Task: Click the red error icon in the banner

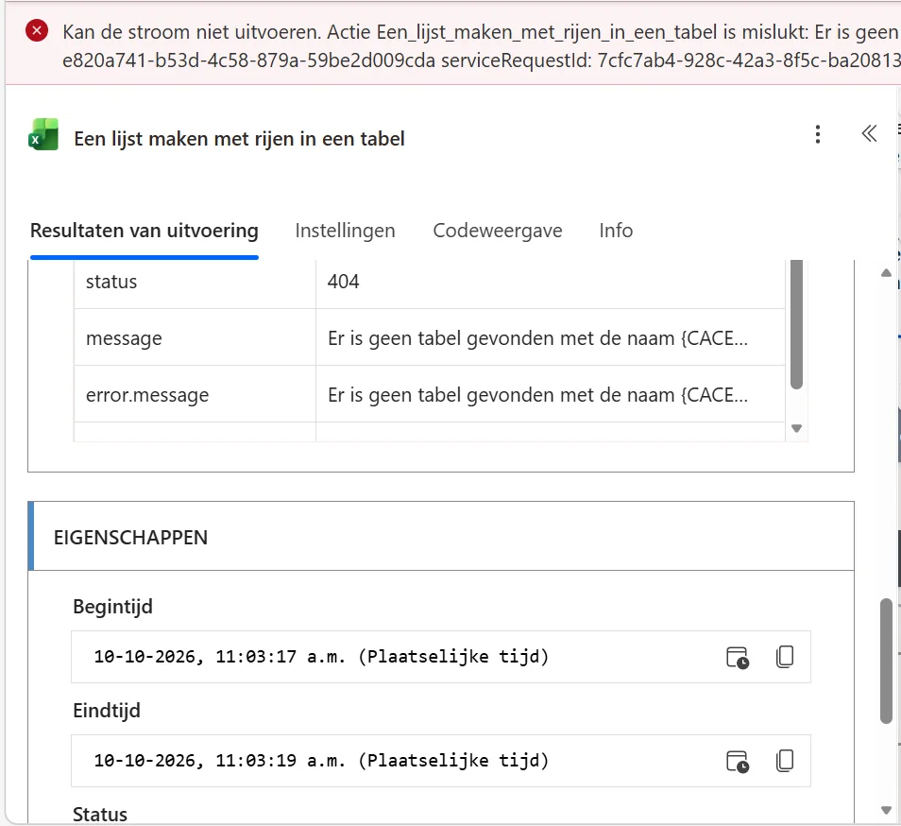Action: [37, 30]
